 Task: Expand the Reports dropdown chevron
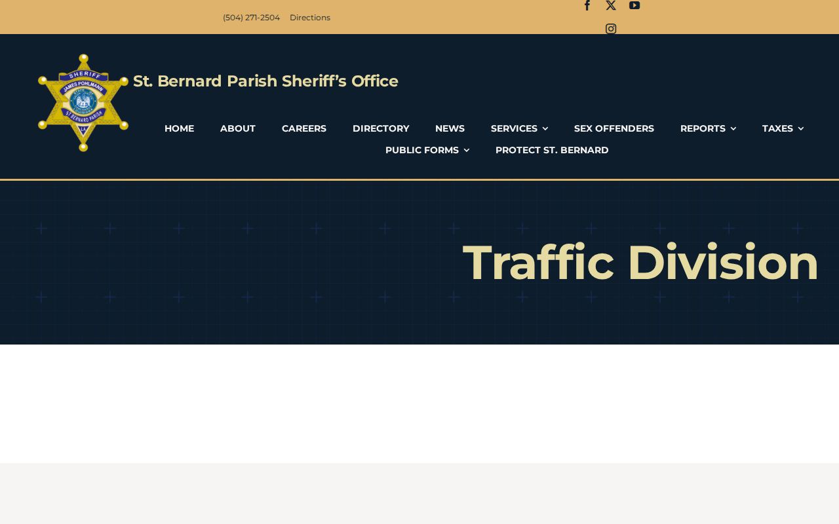click(x=733, y=128)
